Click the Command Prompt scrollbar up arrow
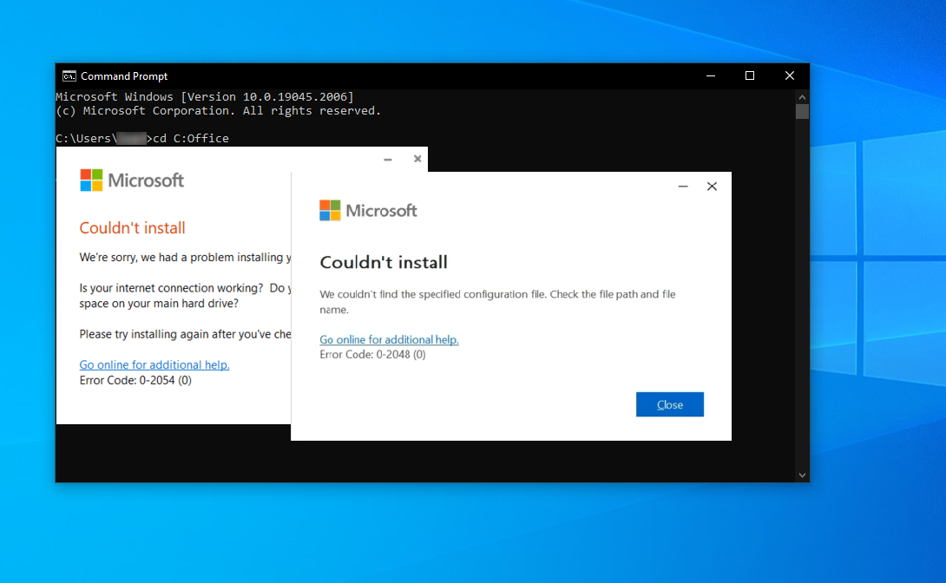Viewport: 946px width, 583px height. 802,96
